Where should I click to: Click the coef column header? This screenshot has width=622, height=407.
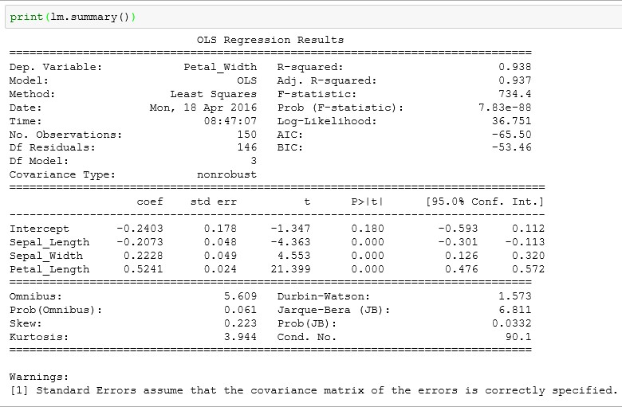[149, 202]
